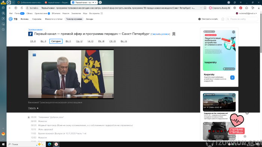This screenshot has height=147, width=262.
Task: Open the Haval H9 ad banner
Action: 219,102
